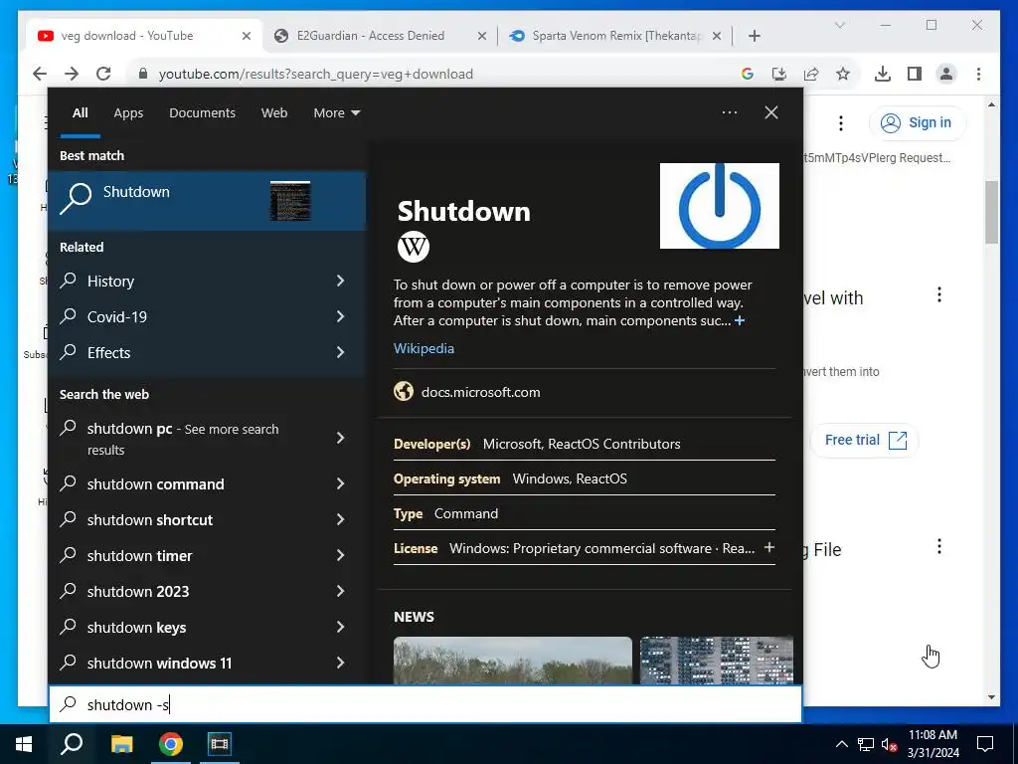This screenshot has height=764, width=1018.
Task: Expand the More filter dropdown
Action: click(336, 113)
